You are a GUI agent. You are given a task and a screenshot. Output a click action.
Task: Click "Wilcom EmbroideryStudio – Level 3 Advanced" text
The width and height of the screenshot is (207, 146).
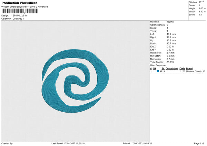(24, 7)
